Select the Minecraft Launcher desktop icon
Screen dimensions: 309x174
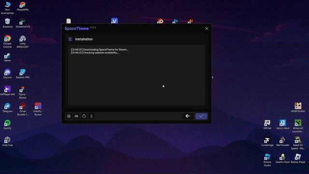point(298,126)
